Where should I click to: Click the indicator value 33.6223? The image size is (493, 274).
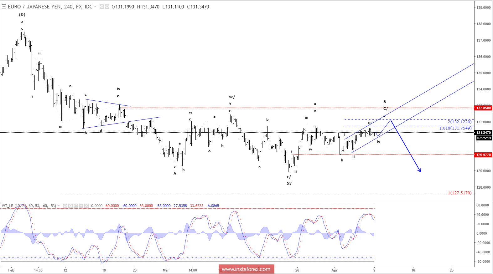[196, 206]
